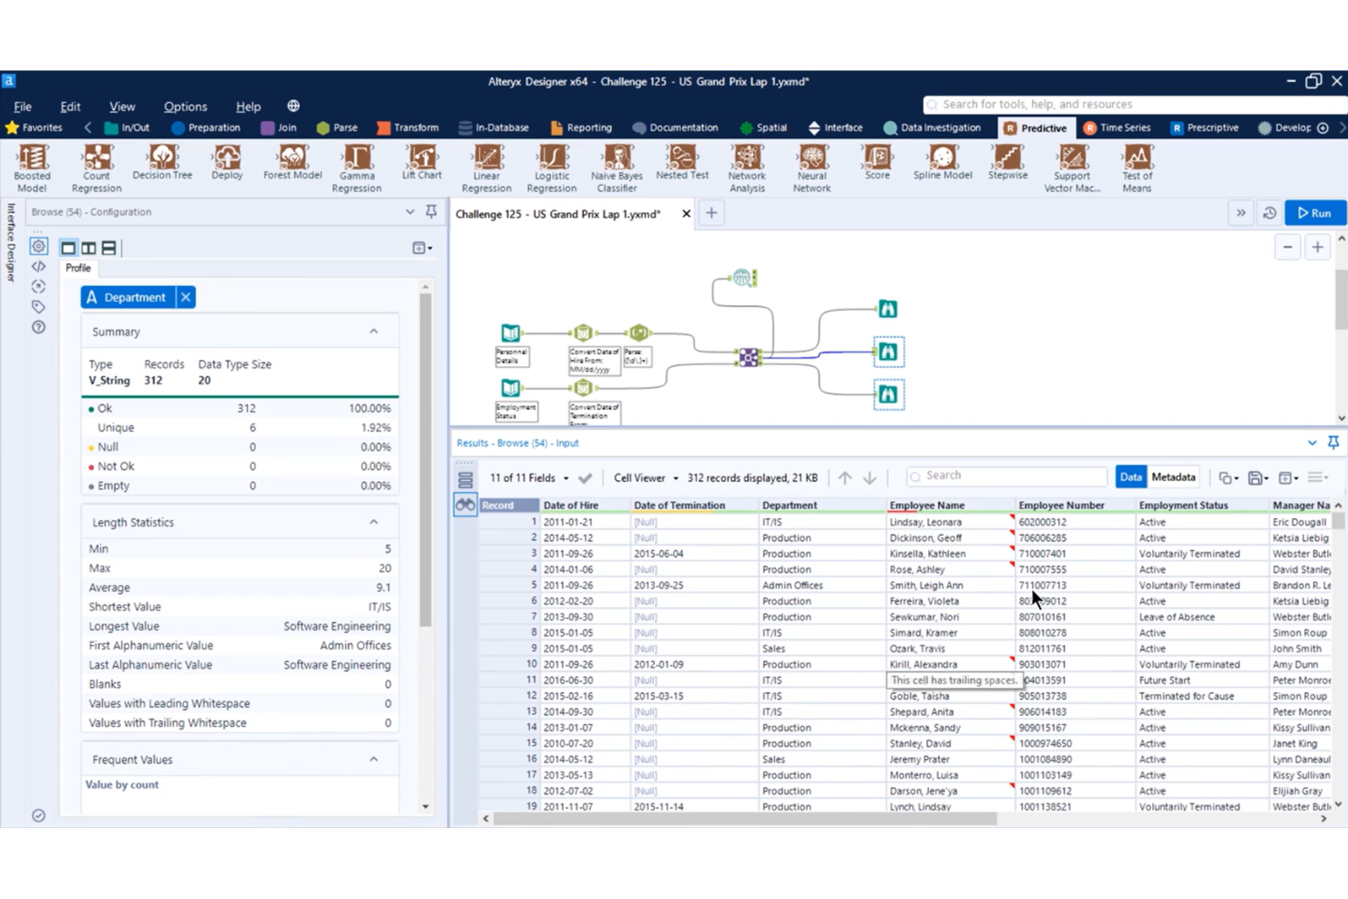Screen dimensions: 1348x899
Task: Select the Decision Tree tool
Action: (x=162, y=162)
